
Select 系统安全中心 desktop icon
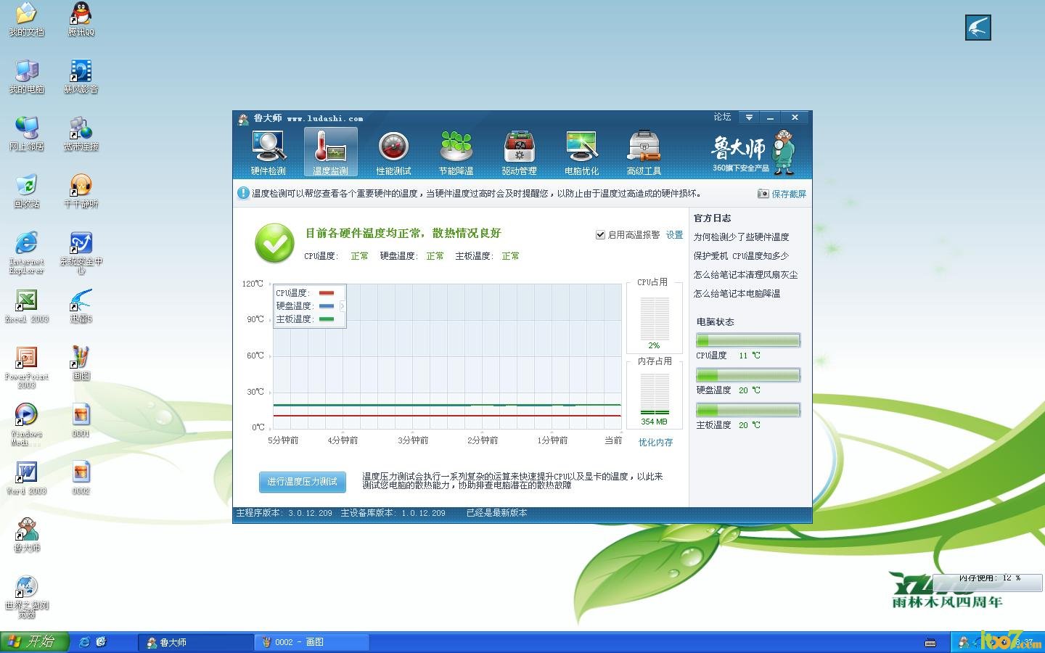(x=81, y=253)
